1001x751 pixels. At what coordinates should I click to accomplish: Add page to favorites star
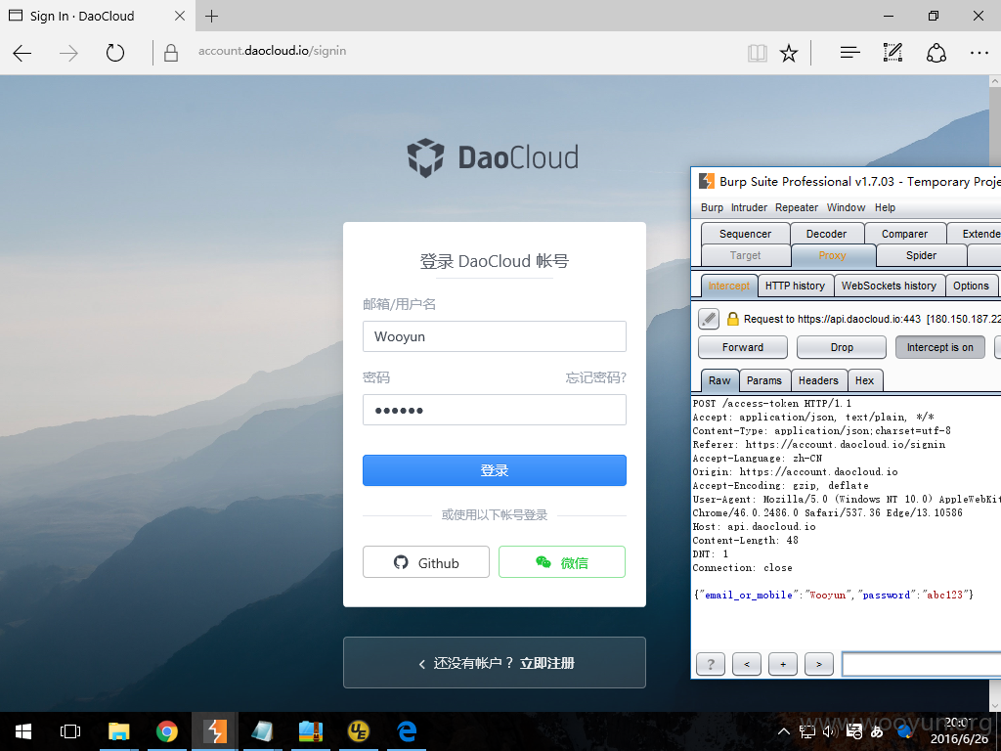pyautogui.click(x=789, y=53)
